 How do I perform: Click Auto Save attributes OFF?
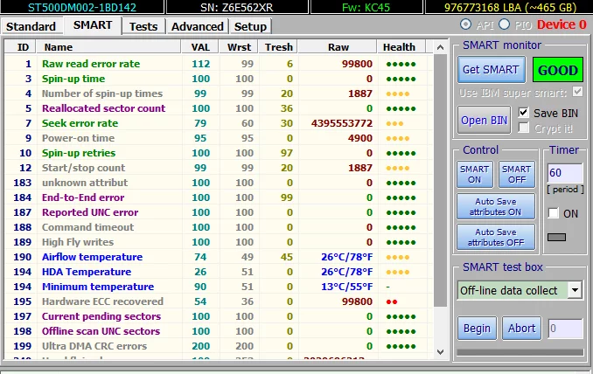[x=496, y=237]
